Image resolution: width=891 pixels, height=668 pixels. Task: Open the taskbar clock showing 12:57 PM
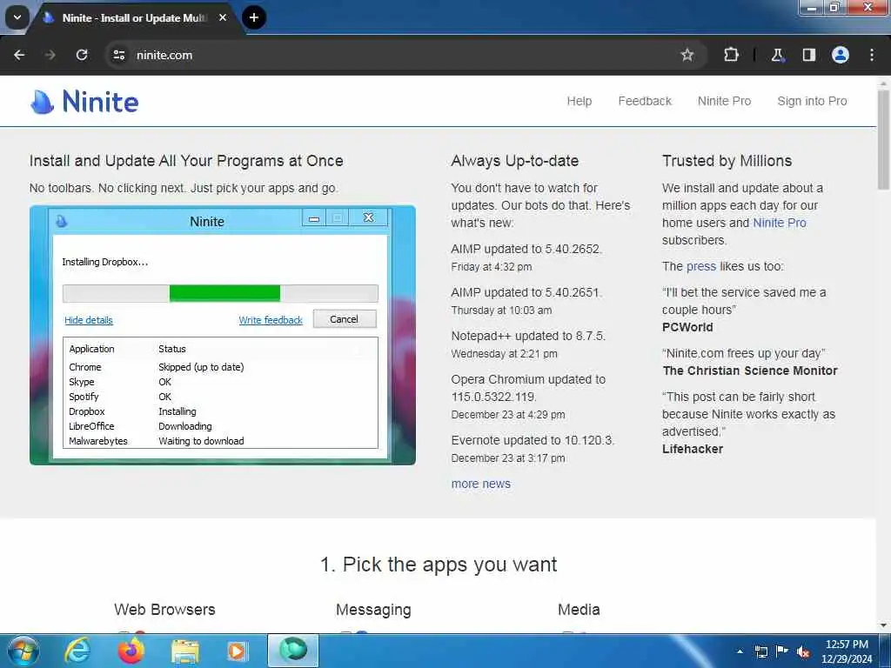point(847,651)
